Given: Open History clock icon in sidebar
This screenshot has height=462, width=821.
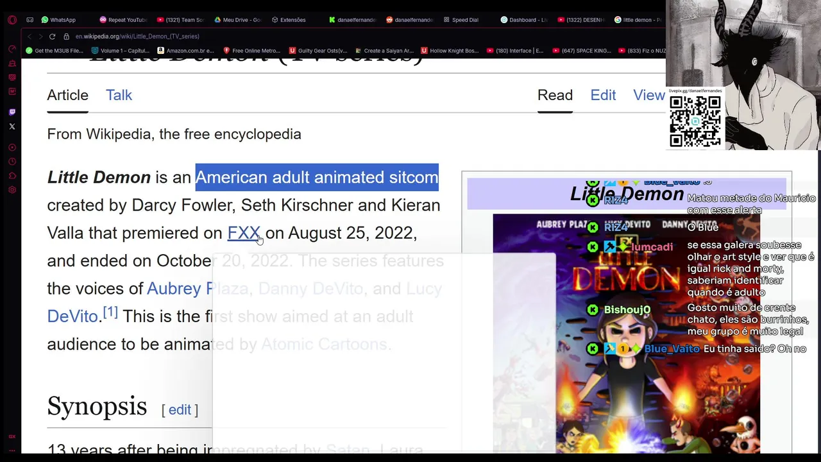Looking at the screenshot, I should point(12,162).
